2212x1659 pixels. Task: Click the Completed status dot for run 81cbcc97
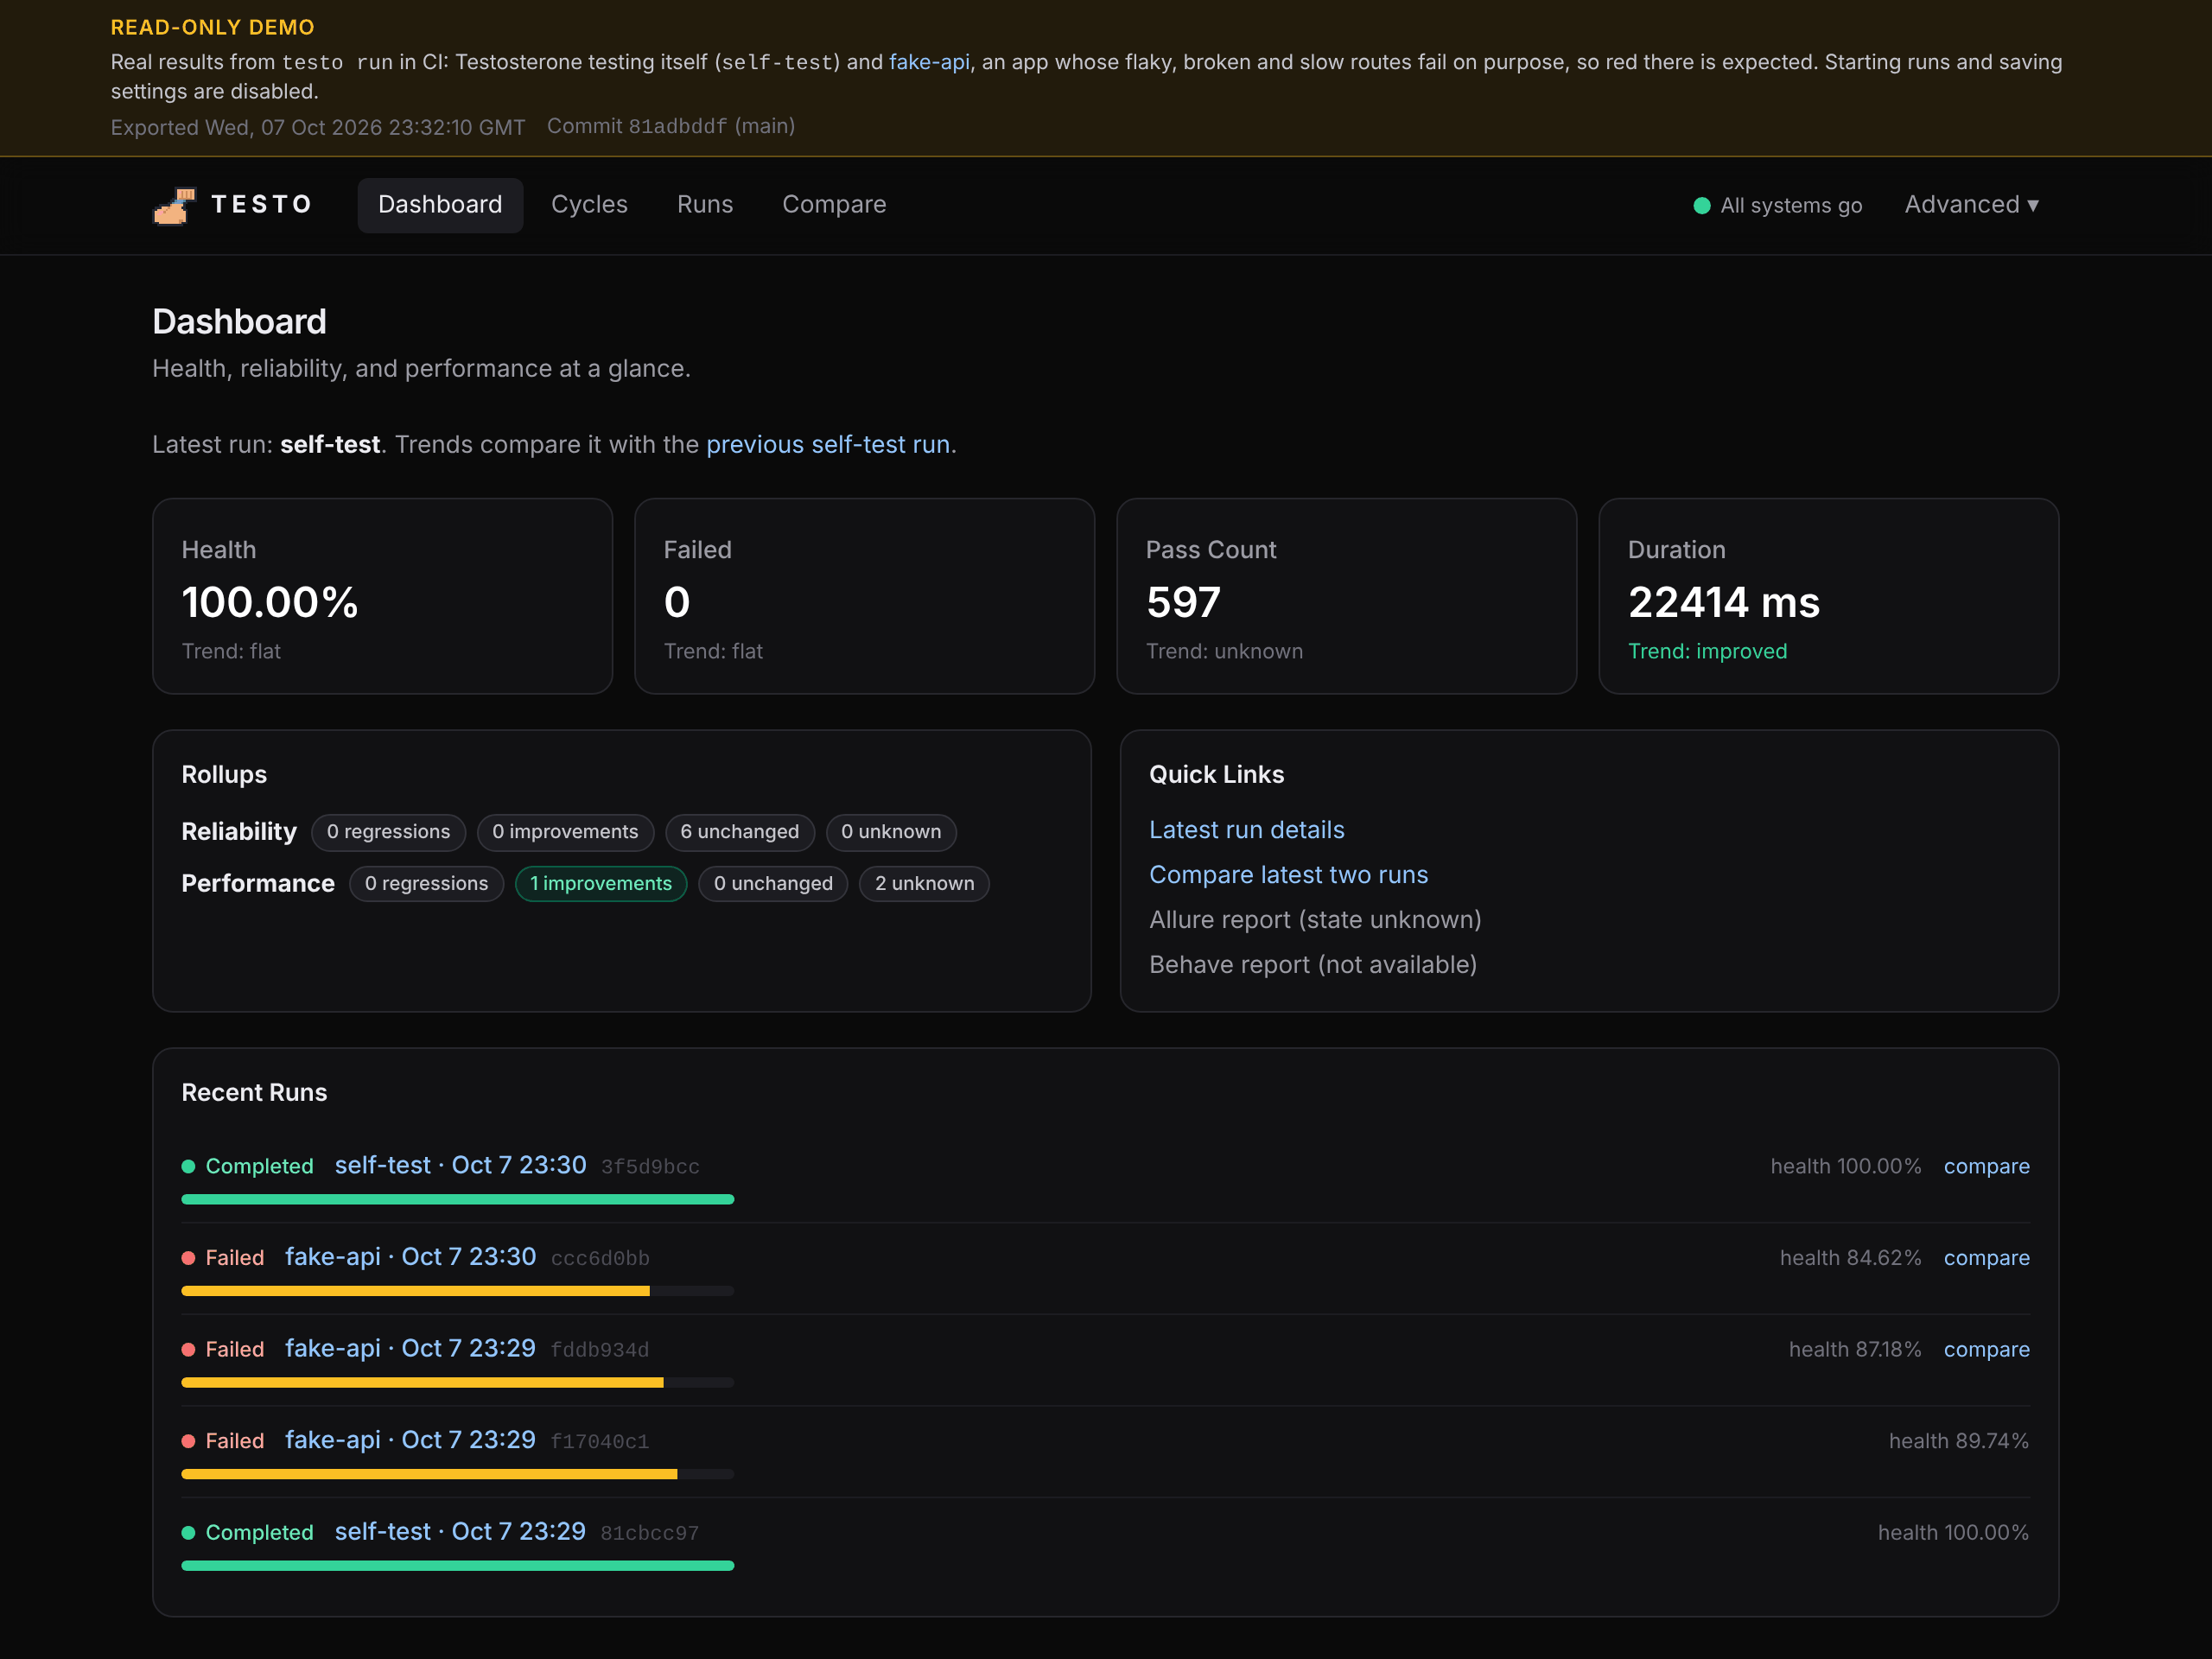188,1533
